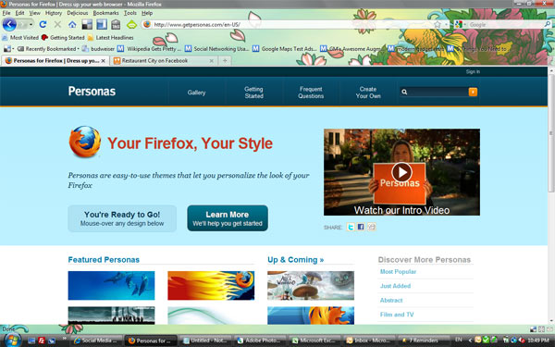Reload the page with the refresh icon

pos(43,24)
